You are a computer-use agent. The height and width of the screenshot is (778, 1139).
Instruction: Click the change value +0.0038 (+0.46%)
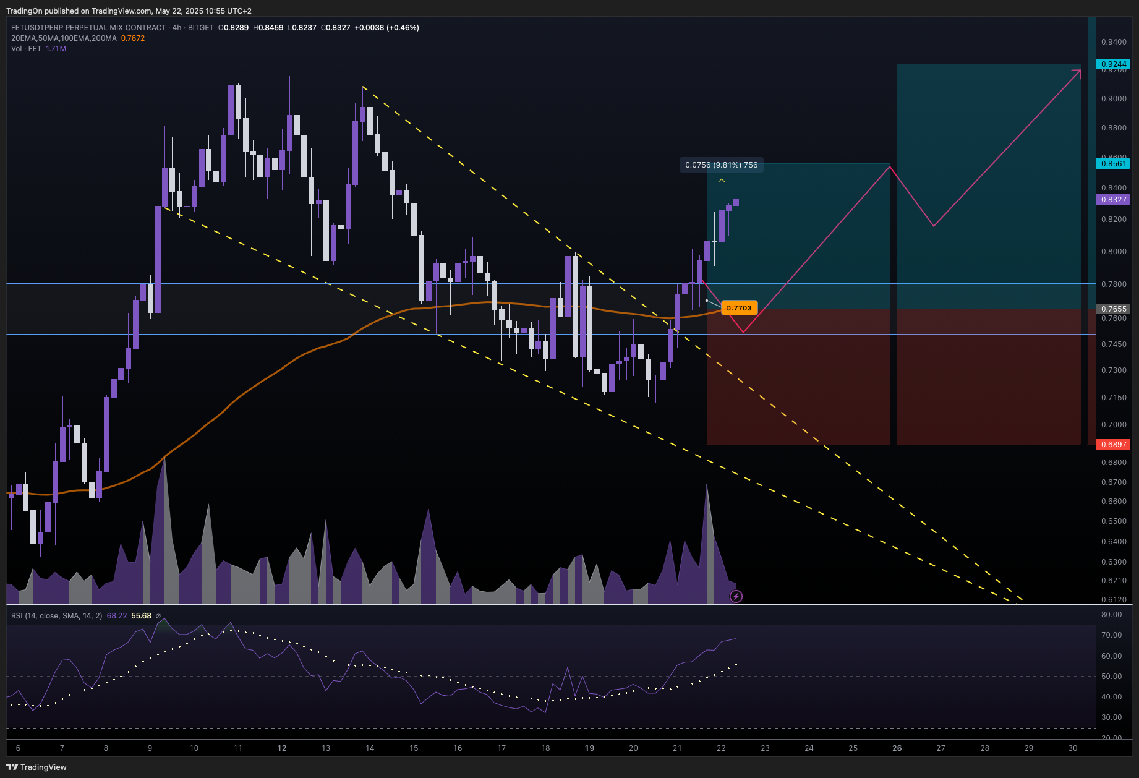pos(386,28)
